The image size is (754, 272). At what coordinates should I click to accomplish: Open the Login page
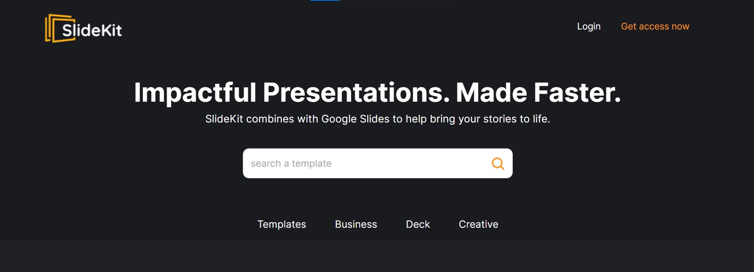pyautogui.click(x=589, y=26)
